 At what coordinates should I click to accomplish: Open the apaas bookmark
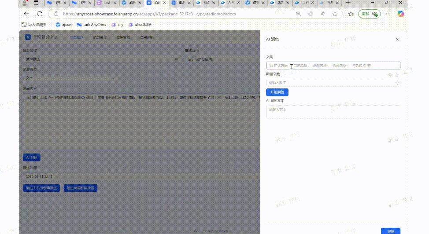[63, 25]
